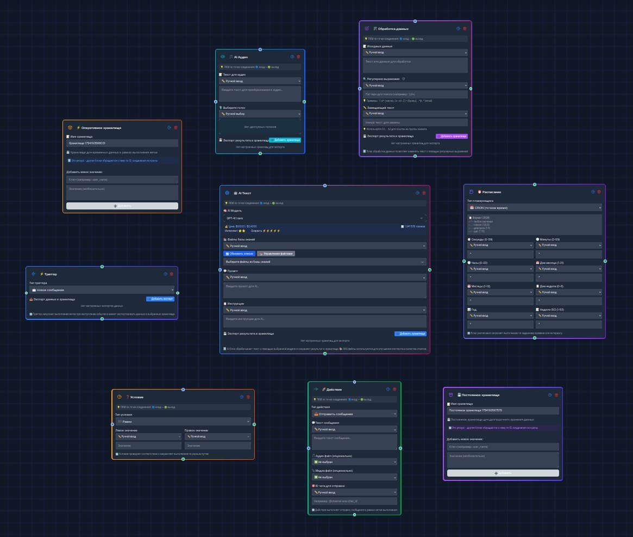This screenshot has height=537, width=633.
Task: Click the trash icon on the Условие node
Action: [248, 397]
